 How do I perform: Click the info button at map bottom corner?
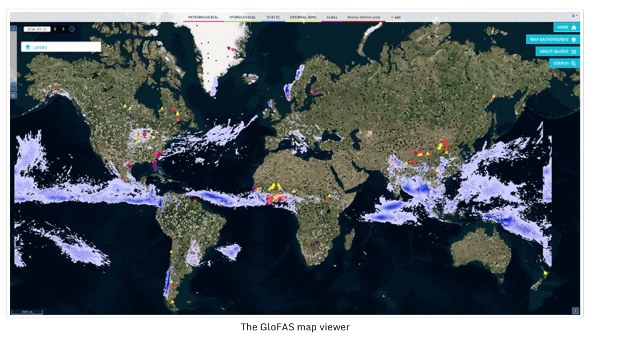575,311
